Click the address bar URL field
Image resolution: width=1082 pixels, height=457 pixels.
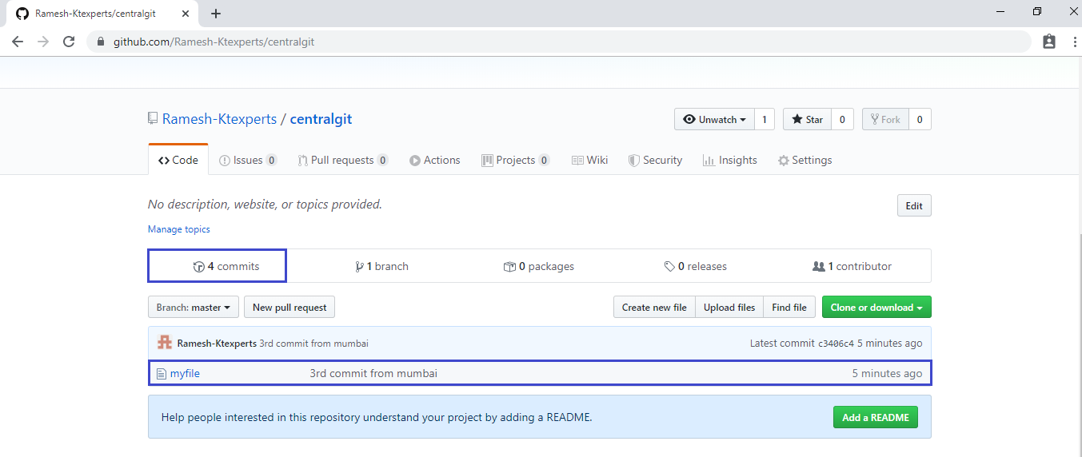(x=560, y=42)
